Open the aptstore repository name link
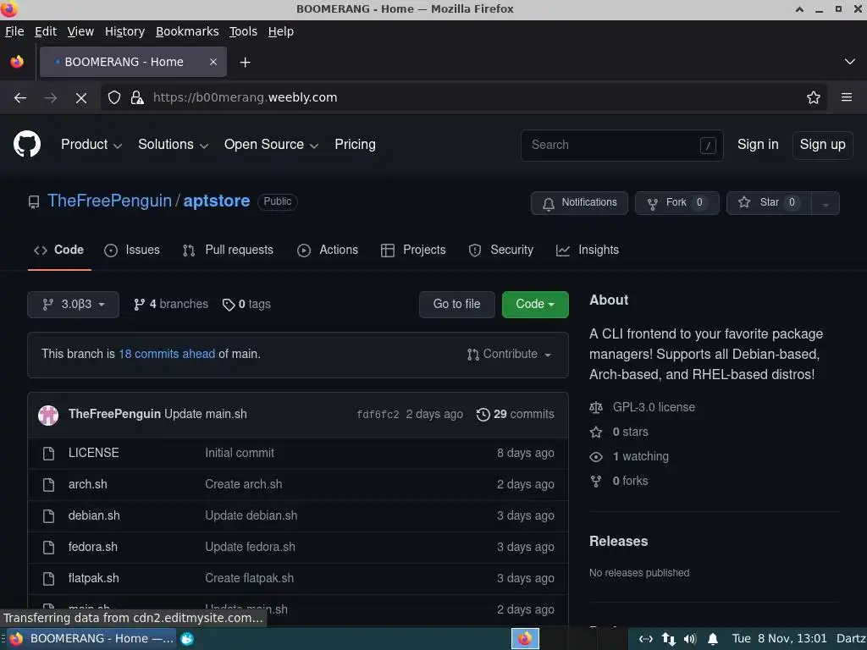The height and width of the screenshot is (650, 867). (x=217, y=201)
